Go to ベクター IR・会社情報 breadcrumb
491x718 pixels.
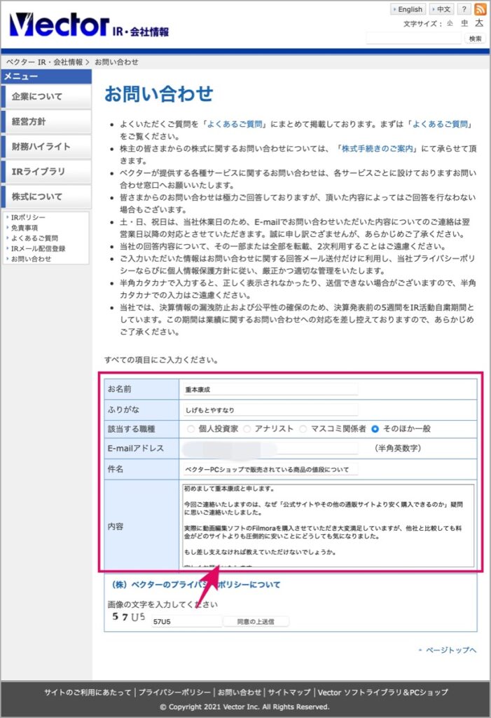click(x=44, y=62)
